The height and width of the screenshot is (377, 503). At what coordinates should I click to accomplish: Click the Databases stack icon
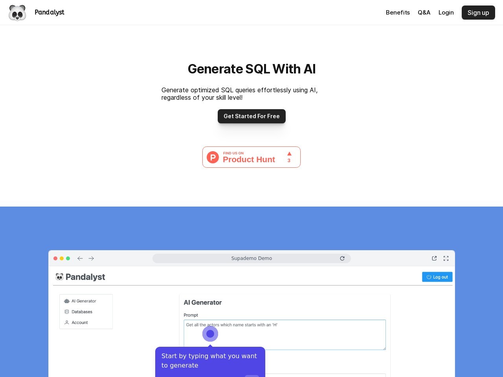click(x=67, y=312)
